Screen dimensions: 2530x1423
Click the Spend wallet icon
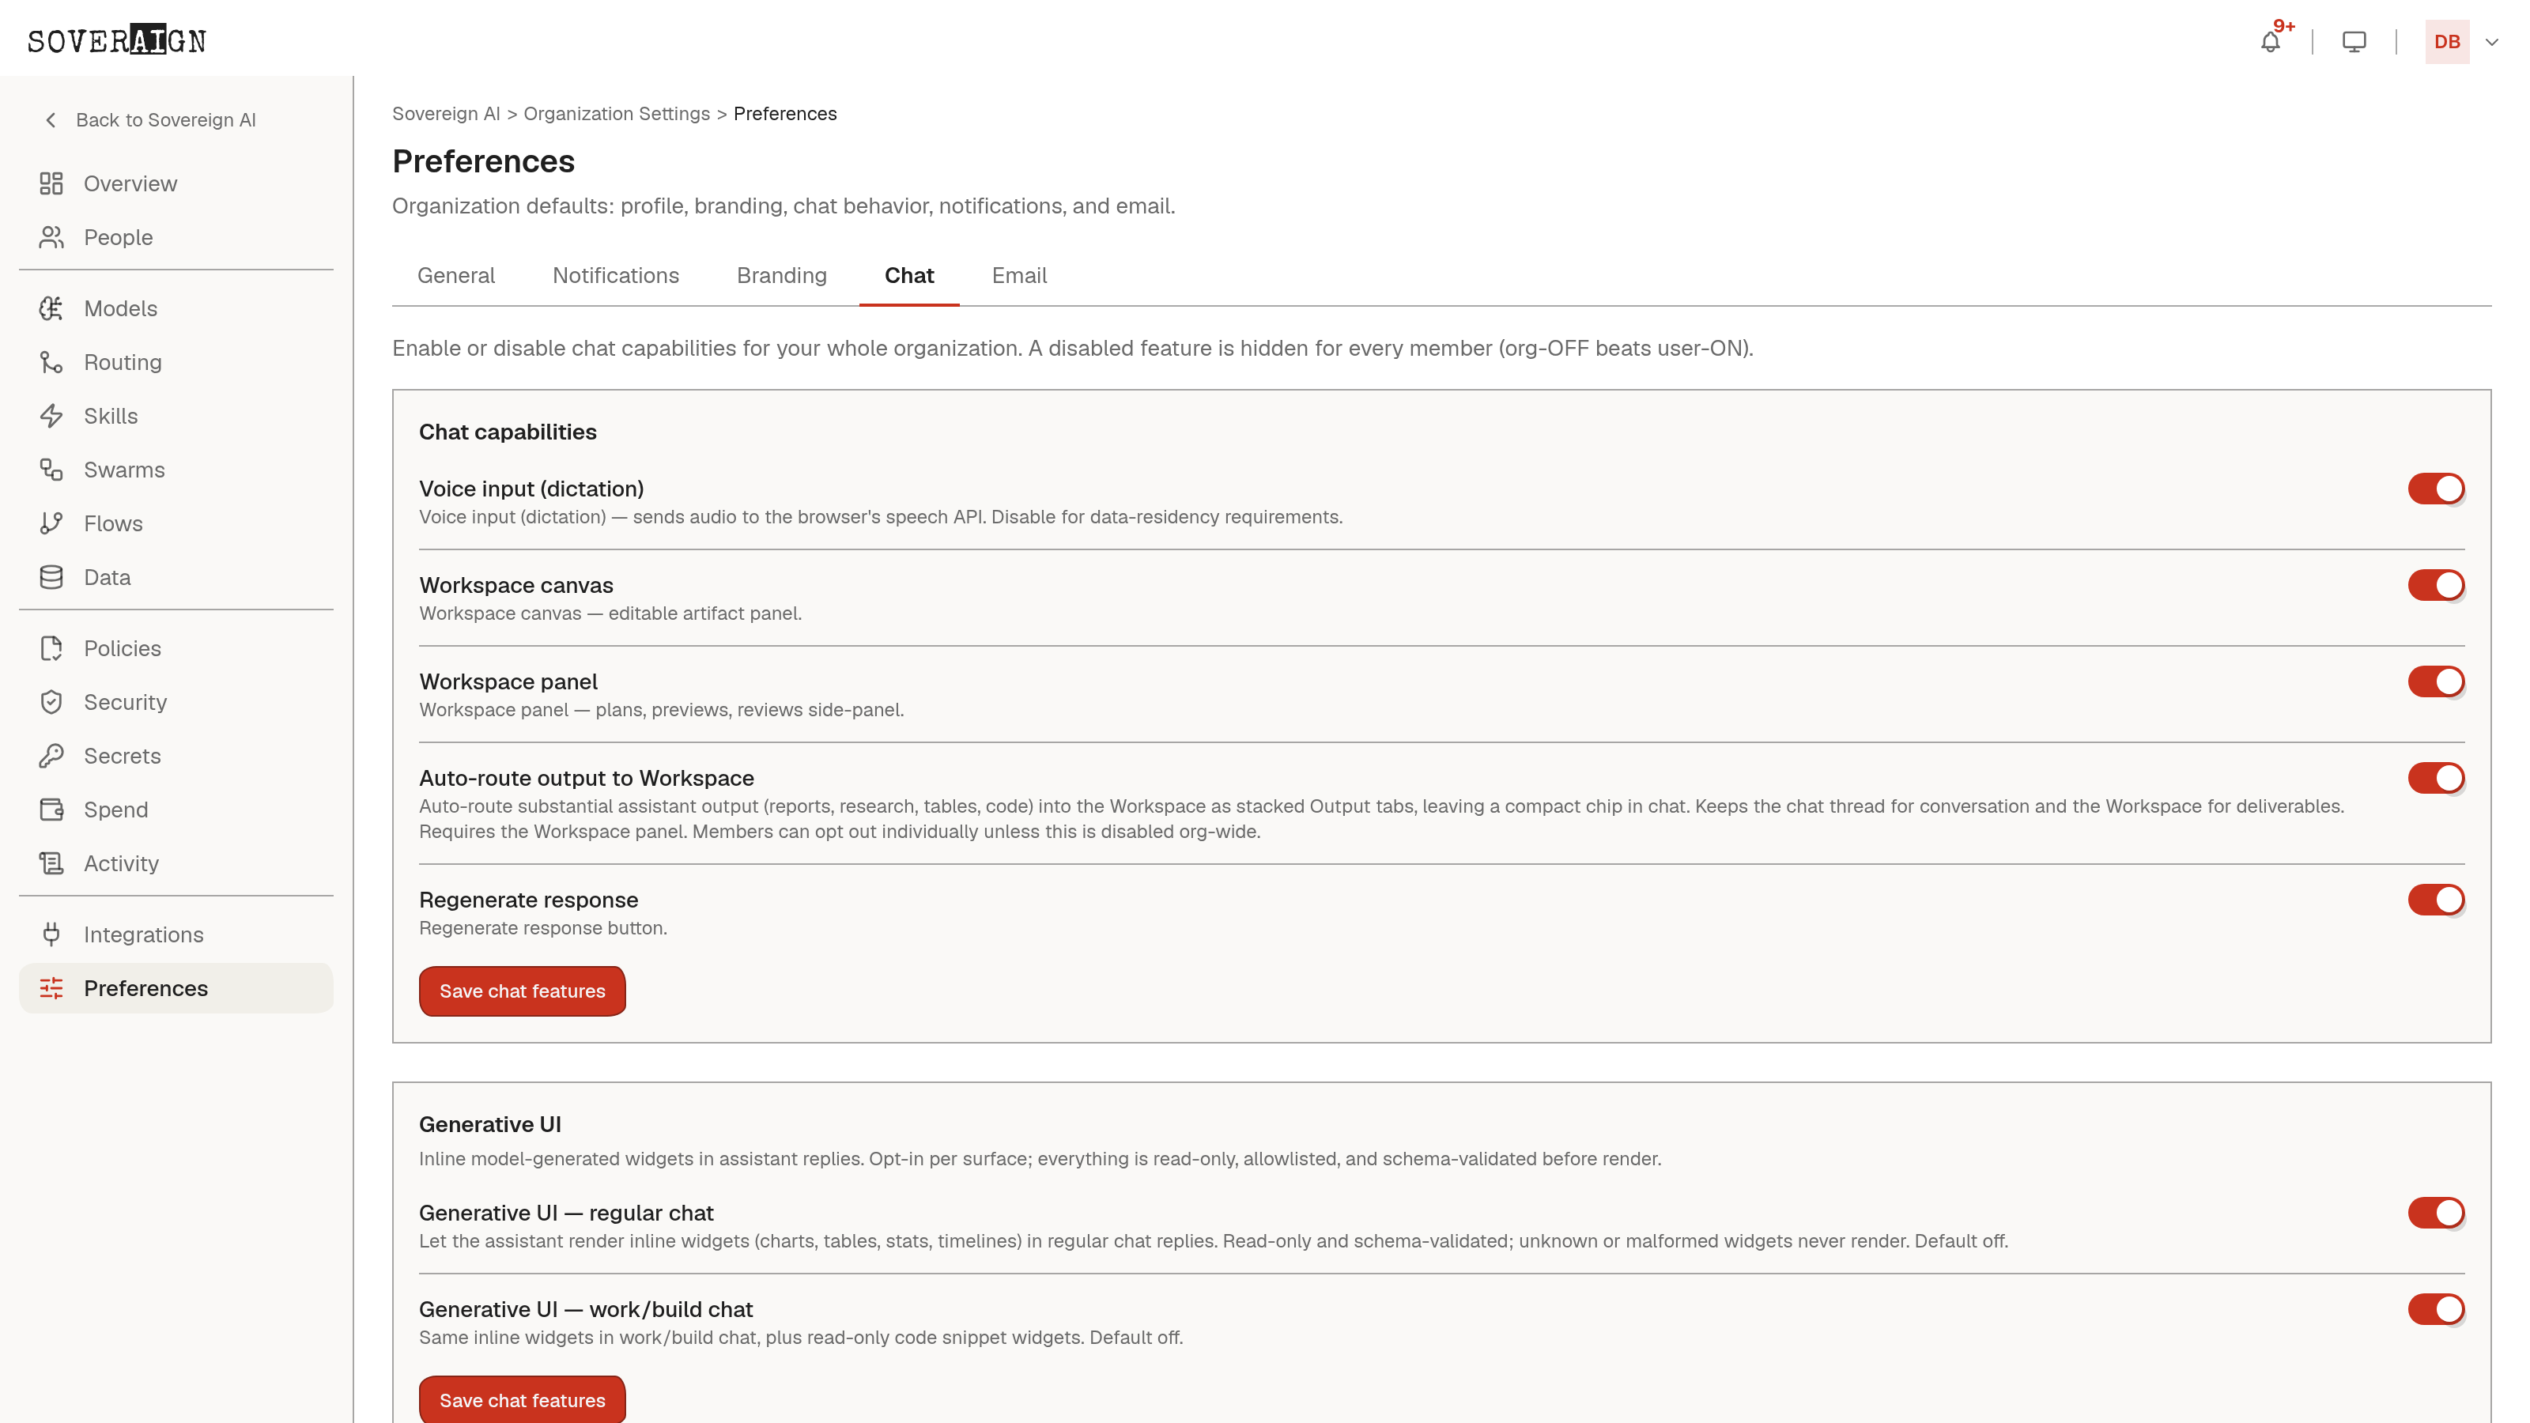pyautogui.click(x=51, y=810)
